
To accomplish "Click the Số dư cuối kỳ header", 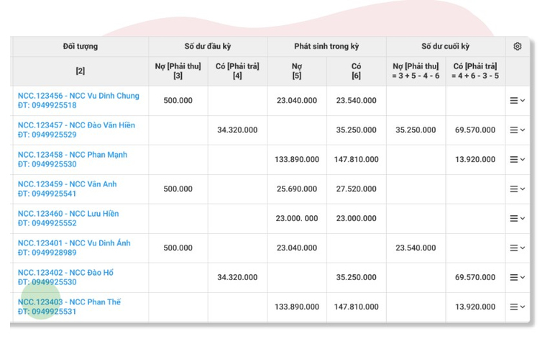I will pos(446,46).
